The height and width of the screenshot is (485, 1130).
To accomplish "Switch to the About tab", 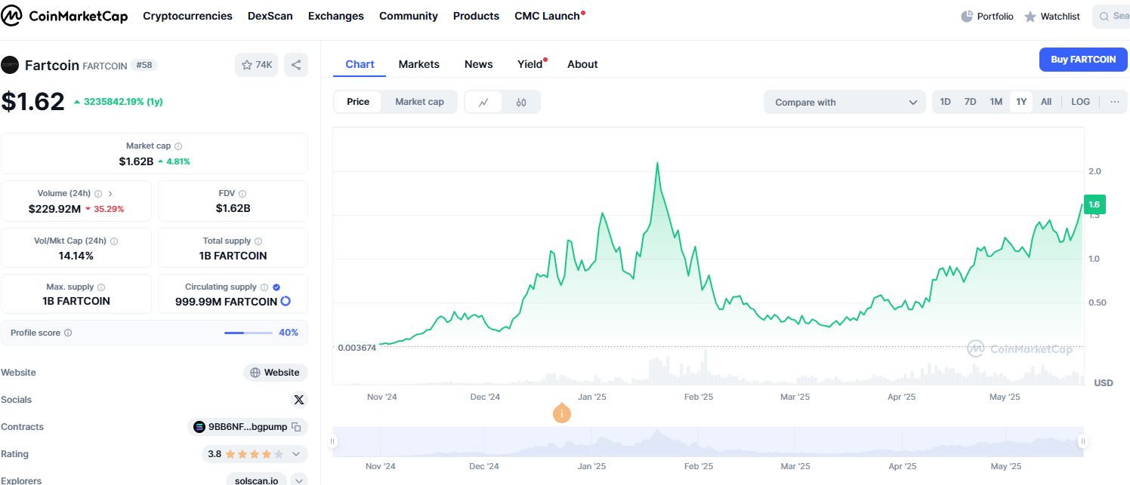I will point(582,64).
